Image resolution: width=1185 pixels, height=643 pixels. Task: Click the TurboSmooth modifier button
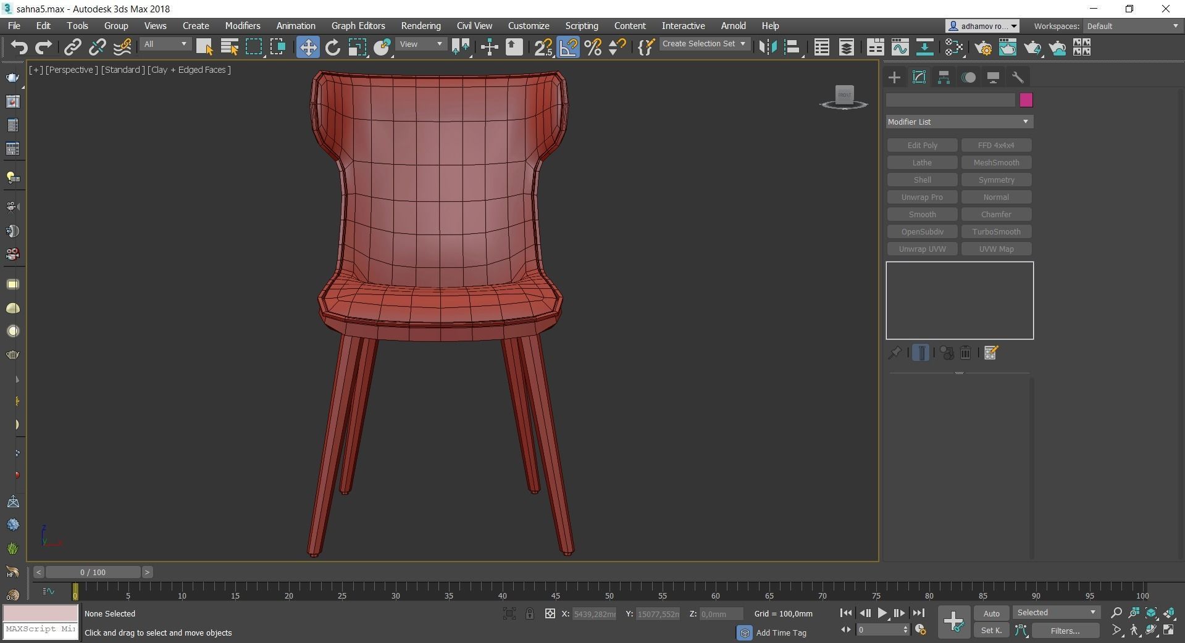pos(996,231)
